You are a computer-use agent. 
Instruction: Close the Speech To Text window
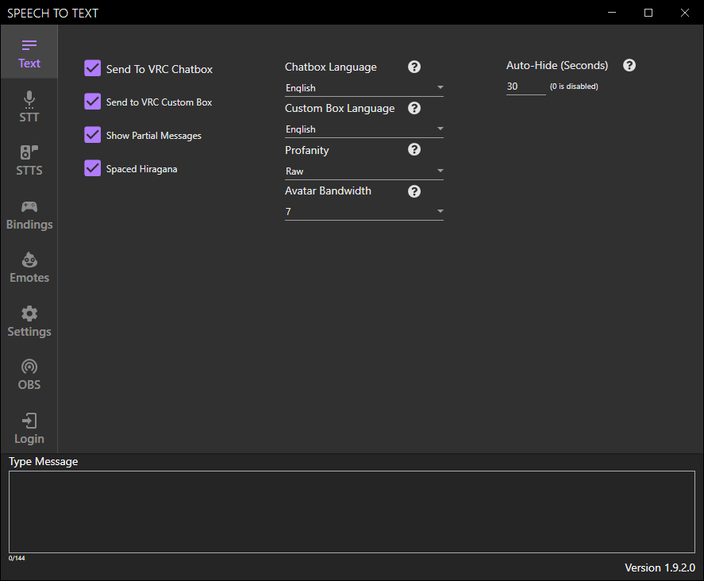685,13
